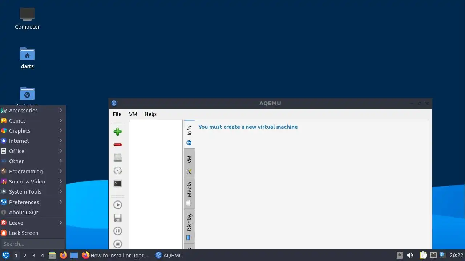Image resolution: width=465 pixels, height=261 pixels.
Task: Click the volume speaker tray icon
Action: (410, 255)
